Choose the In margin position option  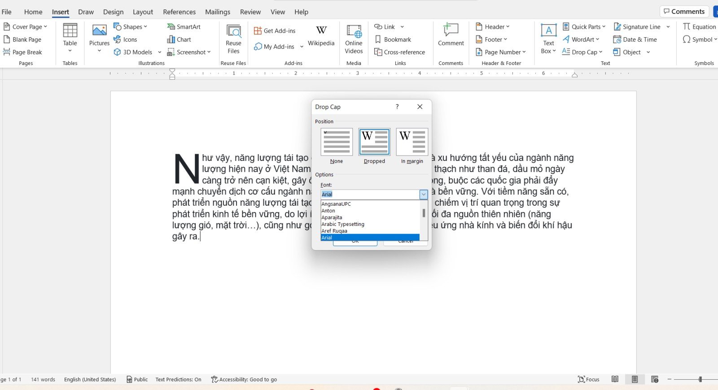click(x=412, y=142)
